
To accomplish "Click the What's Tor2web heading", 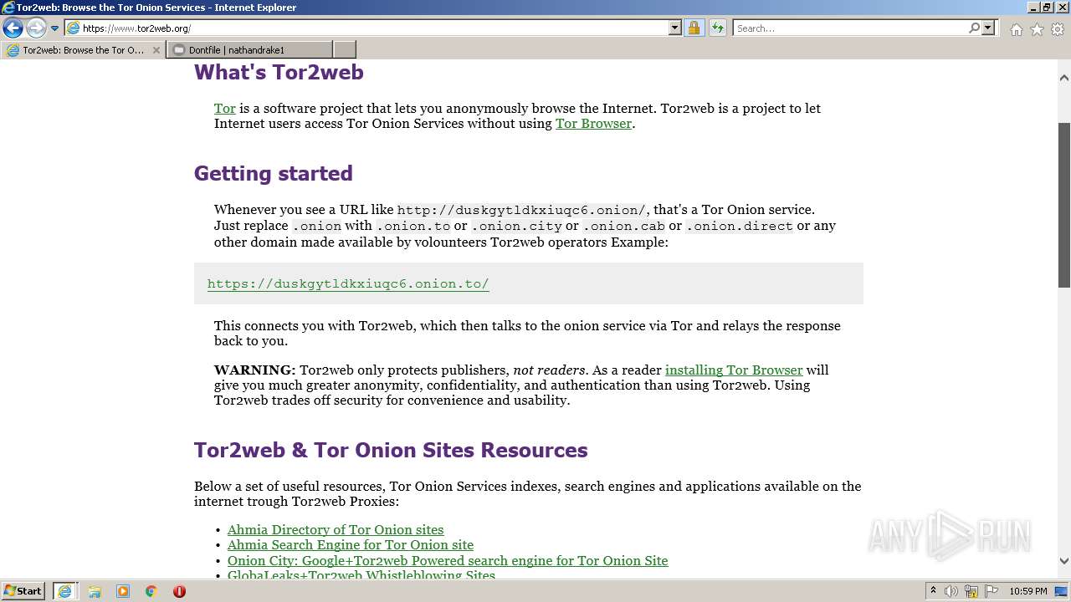I will coord(279,73).
